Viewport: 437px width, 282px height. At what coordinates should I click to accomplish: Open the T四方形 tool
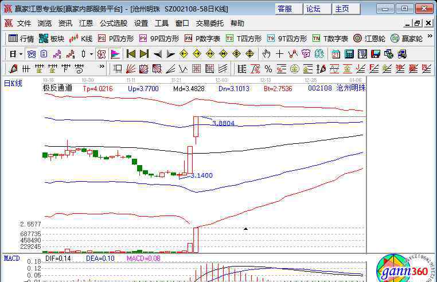[x=244, y=38]
